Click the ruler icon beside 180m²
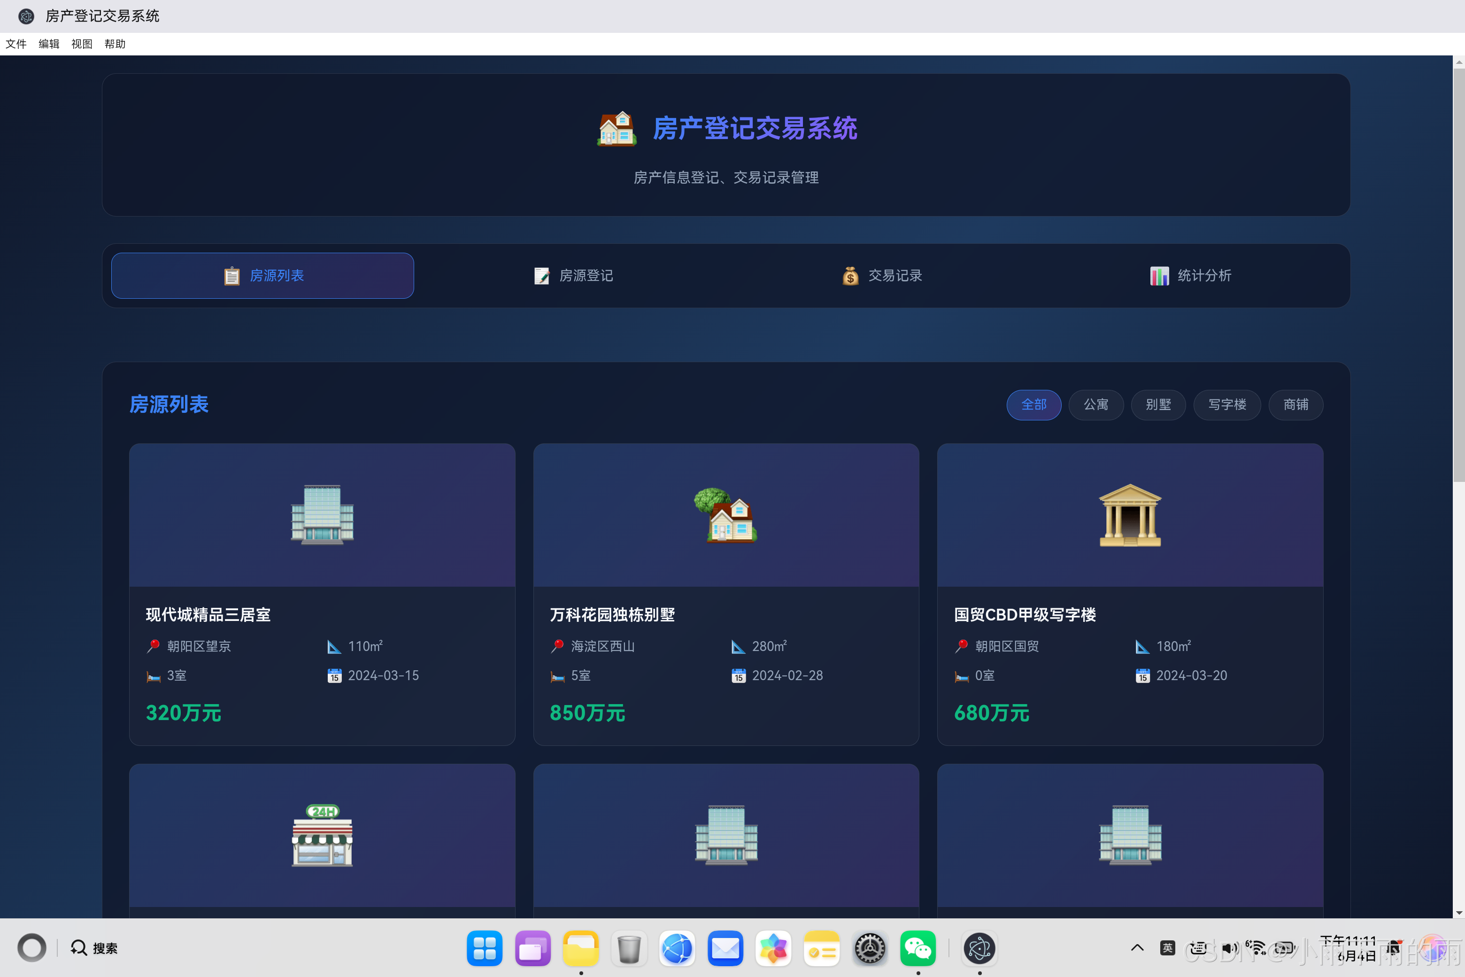1465x977 pixels. tap(1143, 647)
